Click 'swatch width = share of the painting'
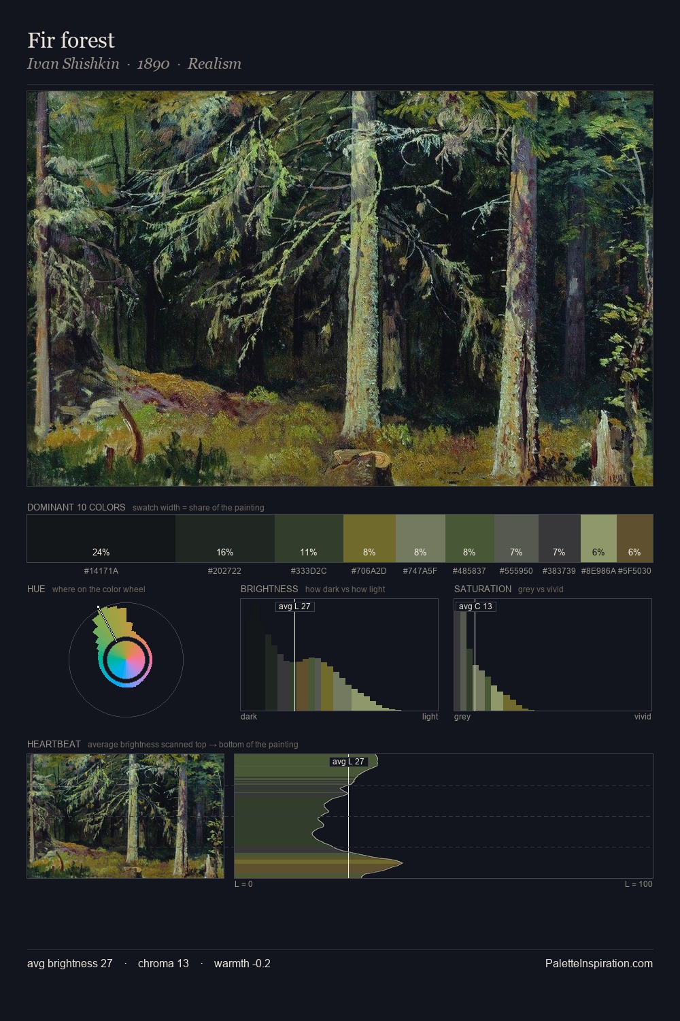Viewport: 680px width, 1021px height. pos(199,508)
